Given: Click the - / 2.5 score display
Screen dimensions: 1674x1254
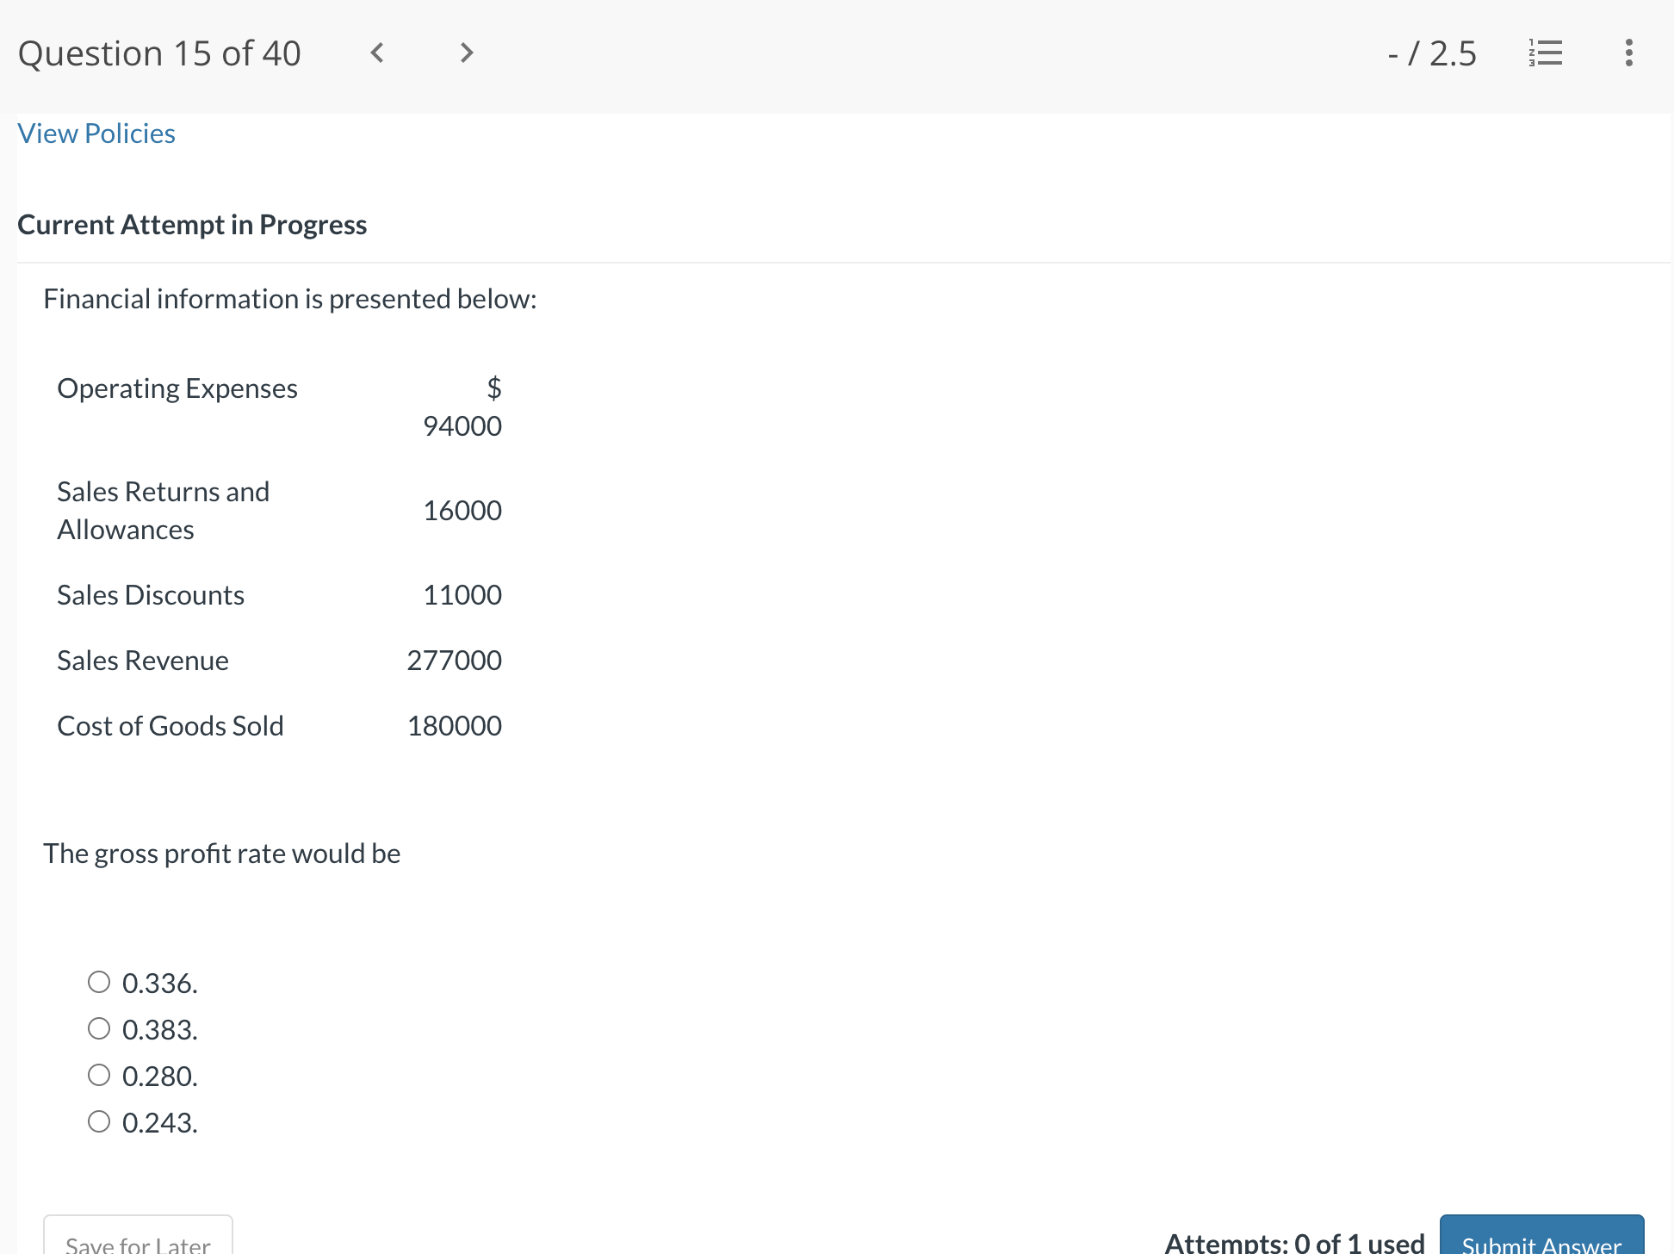Looking at the screenshot, I should (1432, 53).
